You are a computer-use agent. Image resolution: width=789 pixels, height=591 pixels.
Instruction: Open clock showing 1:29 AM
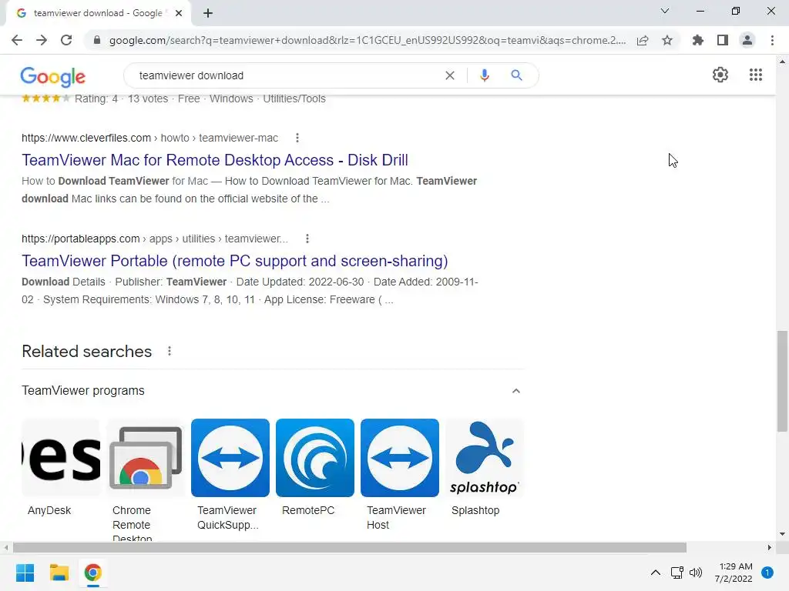point(734,573)
